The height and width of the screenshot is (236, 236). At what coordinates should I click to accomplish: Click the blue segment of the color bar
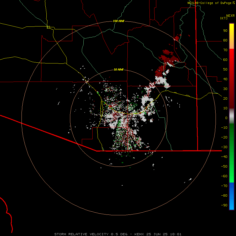(x=232, y=196)
